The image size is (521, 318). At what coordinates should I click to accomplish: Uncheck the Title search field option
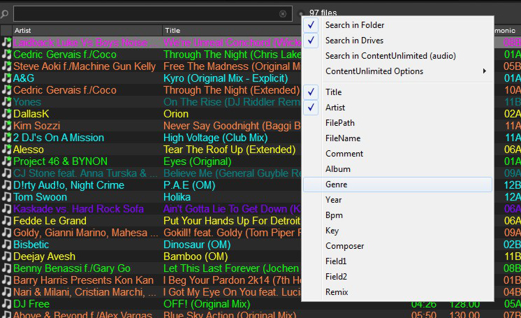[x=333, y=92]
